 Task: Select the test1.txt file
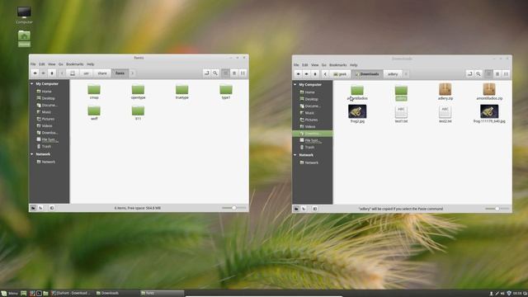pos(401,114)
